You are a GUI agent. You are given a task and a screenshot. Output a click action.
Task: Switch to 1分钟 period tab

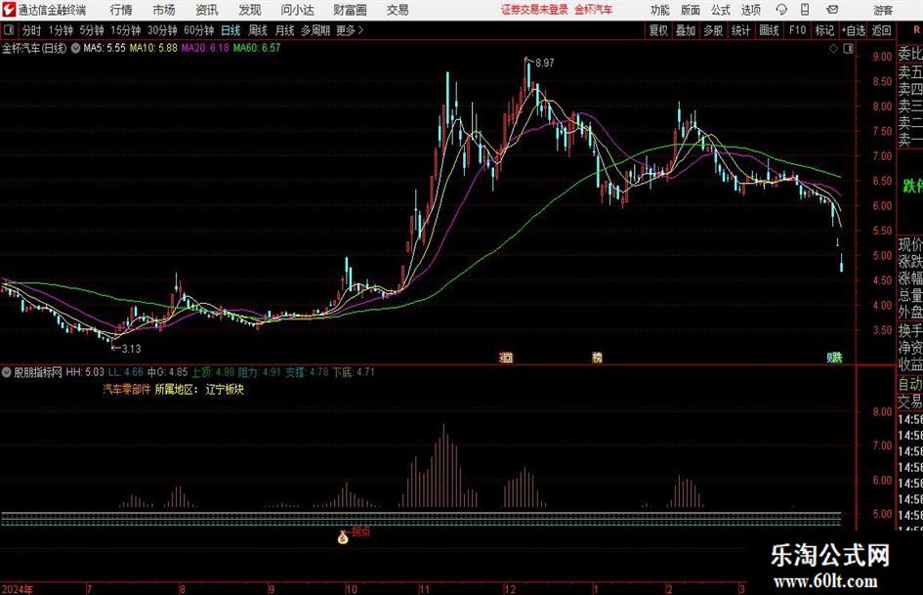[x=61, y=30]
